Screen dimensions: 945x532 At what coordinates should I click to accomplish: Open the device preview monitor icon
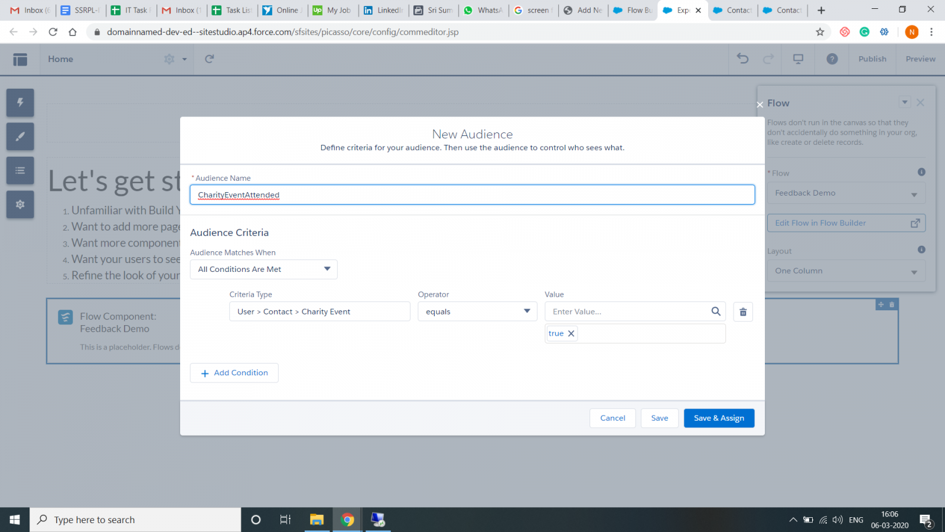pos(798,59)
